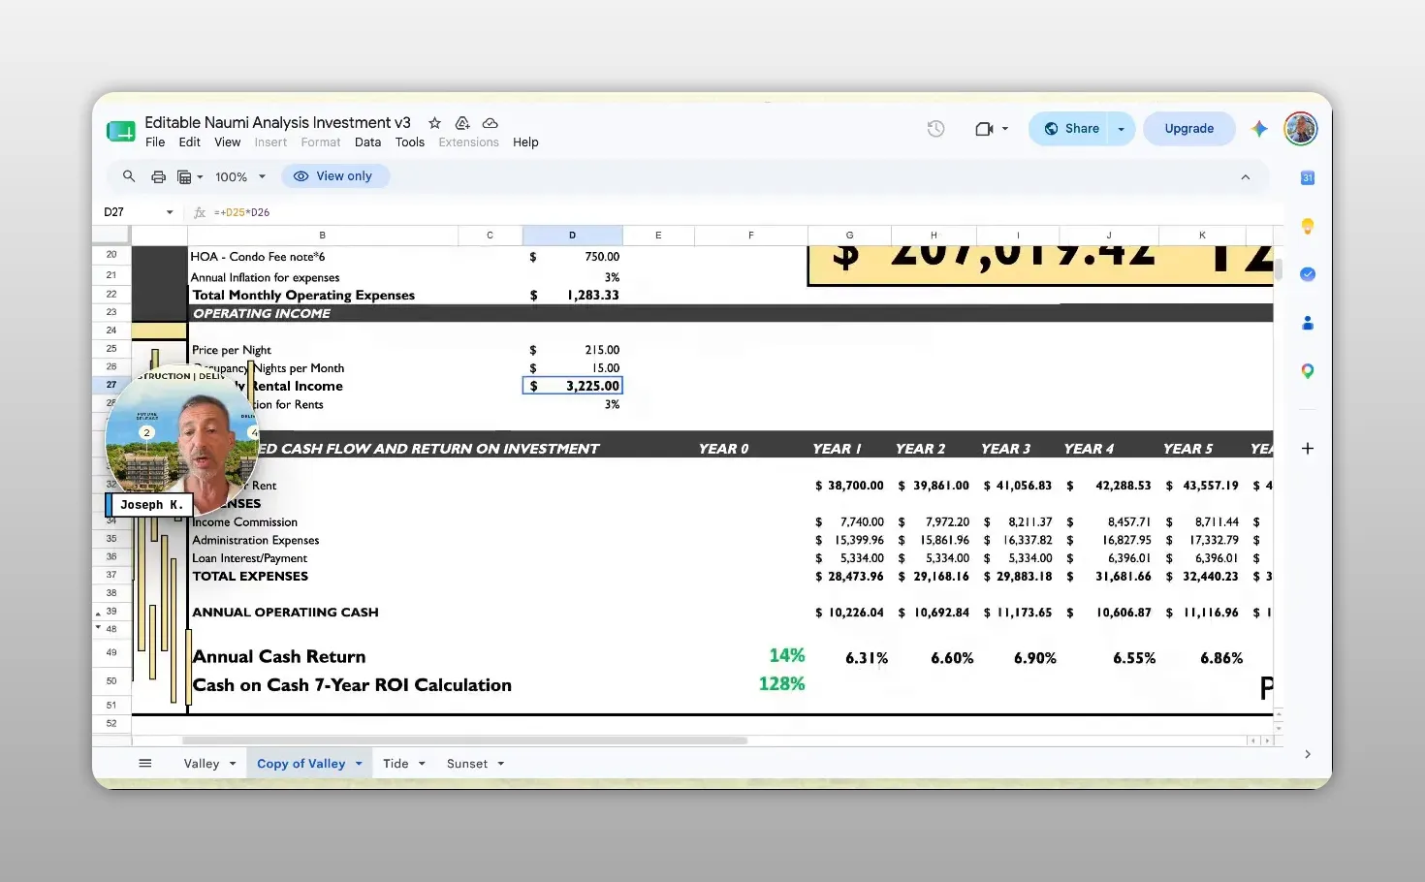
Task: Select row 37 header
Action: coord(111,576)
